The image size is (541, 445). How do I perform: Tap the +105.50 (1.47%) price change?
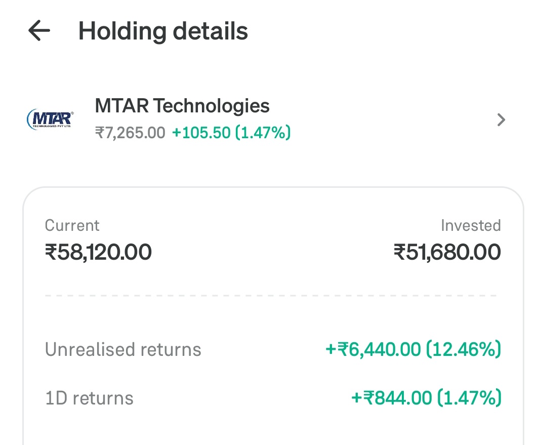(x=231, y=133)
